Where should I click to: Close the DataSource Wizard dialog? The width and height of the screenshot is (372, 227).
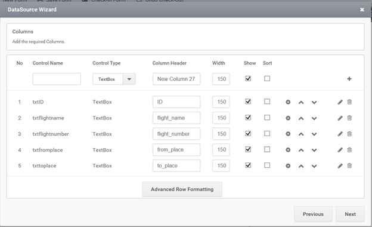(x=362, y=10)
